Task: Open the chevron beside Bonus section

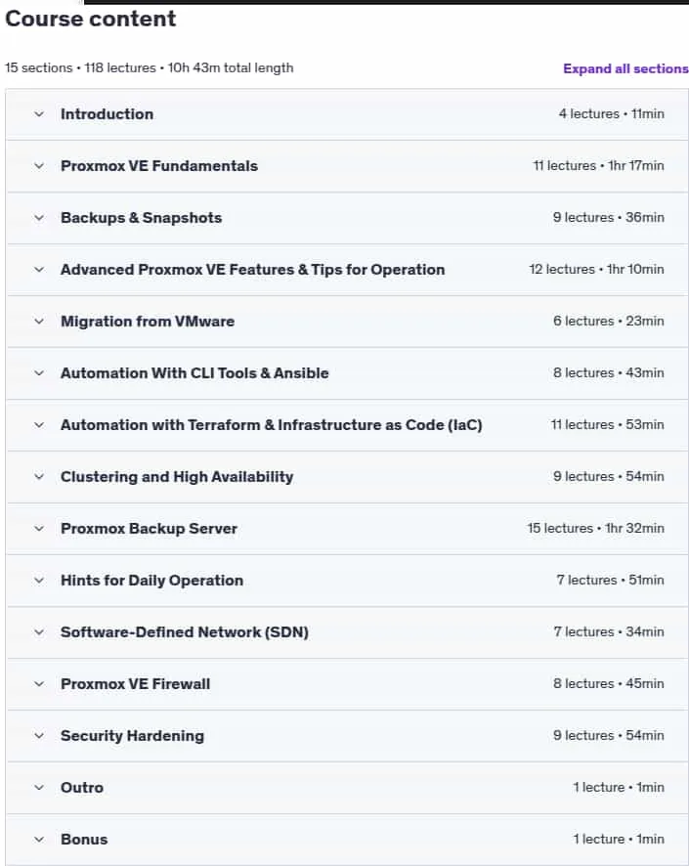Action: (39, 840)
